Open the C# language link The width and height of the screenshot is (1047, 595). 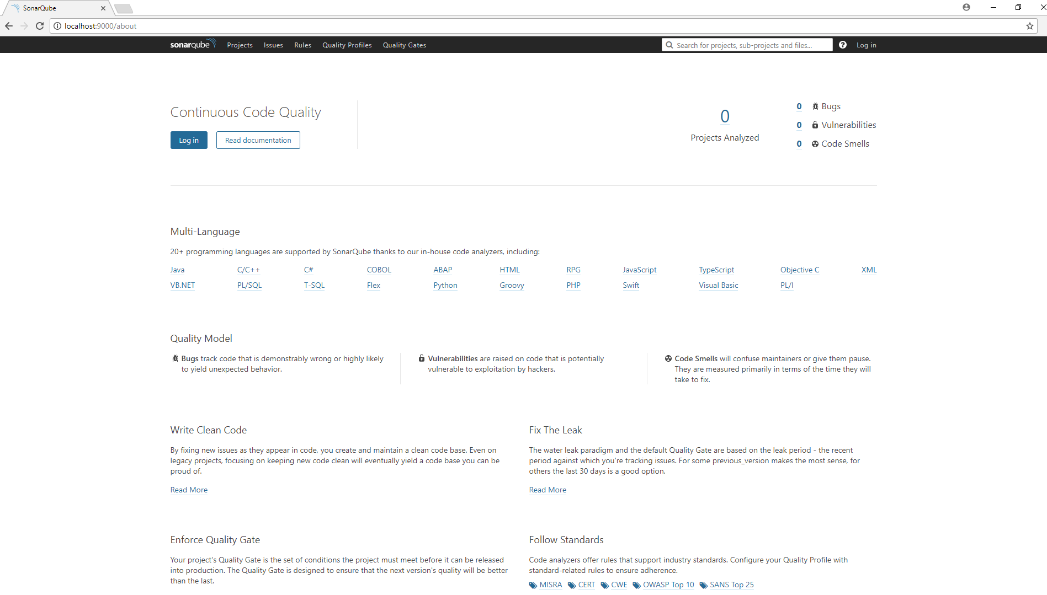[309, 270]
